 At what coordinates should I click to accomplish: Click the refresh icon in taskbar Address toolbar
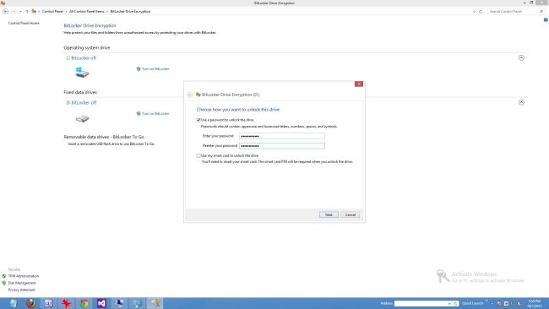pyautogui.click(x=455, y=303)
